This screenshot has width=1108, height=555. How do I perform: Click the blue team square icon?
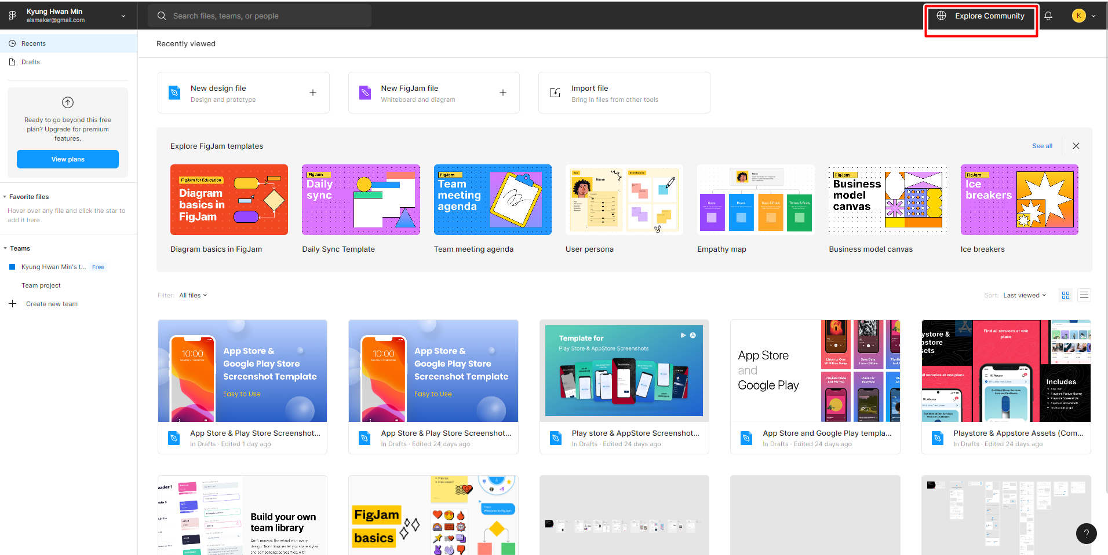click(x=12, y=267)
